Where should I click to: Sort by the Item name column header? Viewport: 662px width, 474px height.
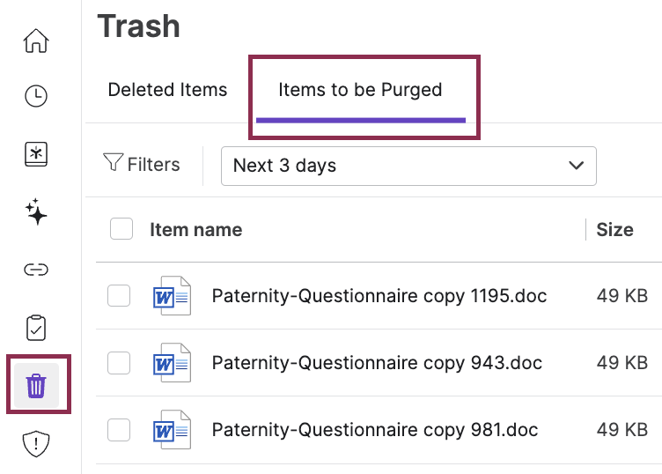pyautogui.click(x=195, y=230)
